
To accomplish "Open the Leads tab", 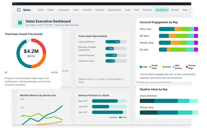I will click(x=76, y=10).
